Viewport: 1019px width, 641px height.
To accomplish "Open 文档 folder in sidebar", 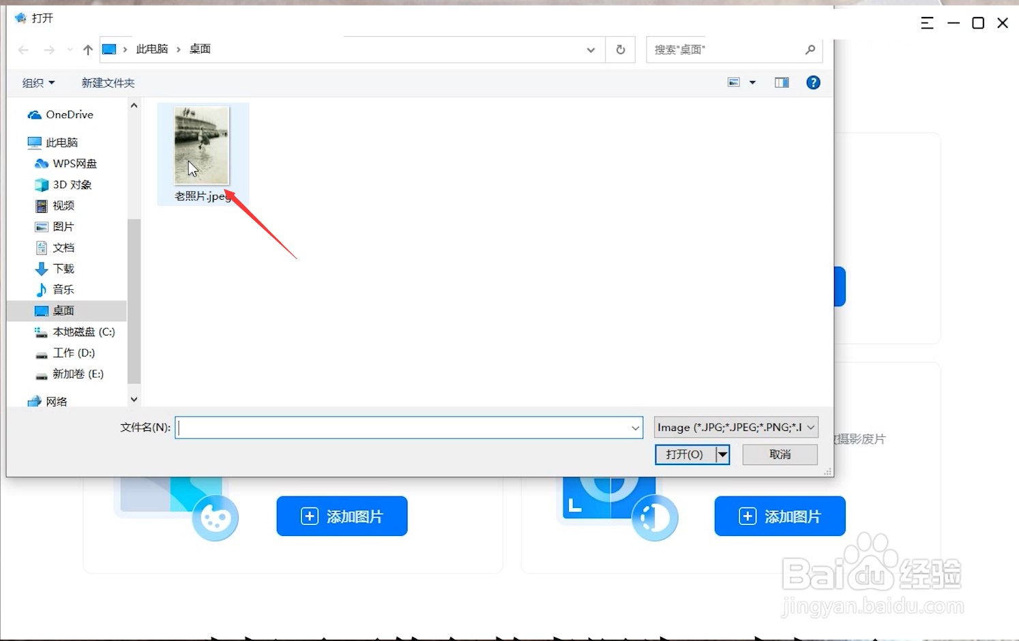I will pos(55,248).
